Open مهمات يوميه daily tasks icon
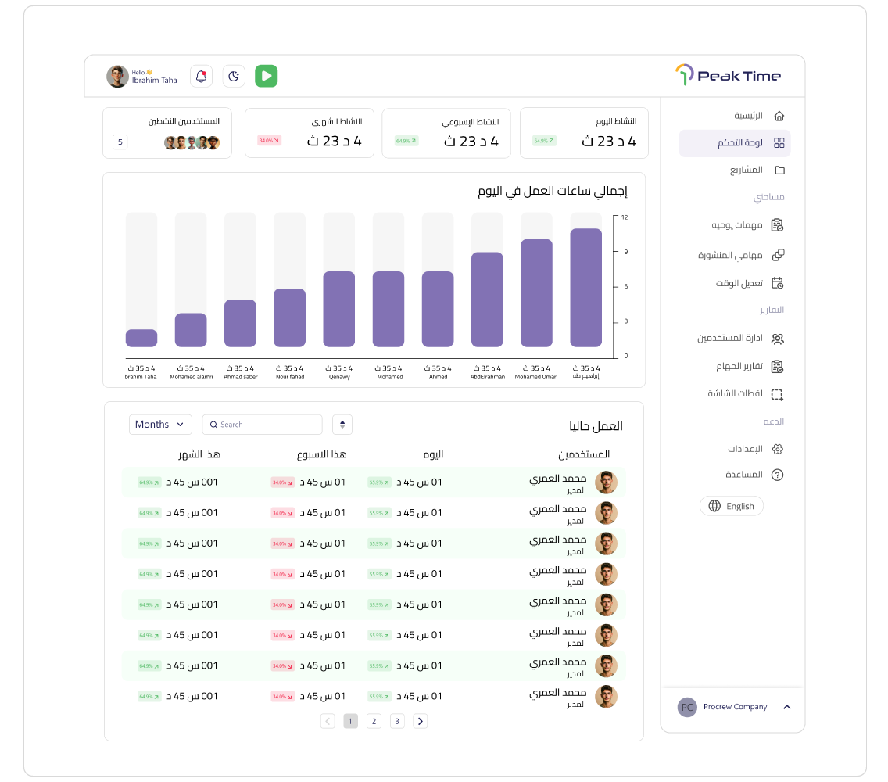The image size is (888, 782). tap(778, 225)
